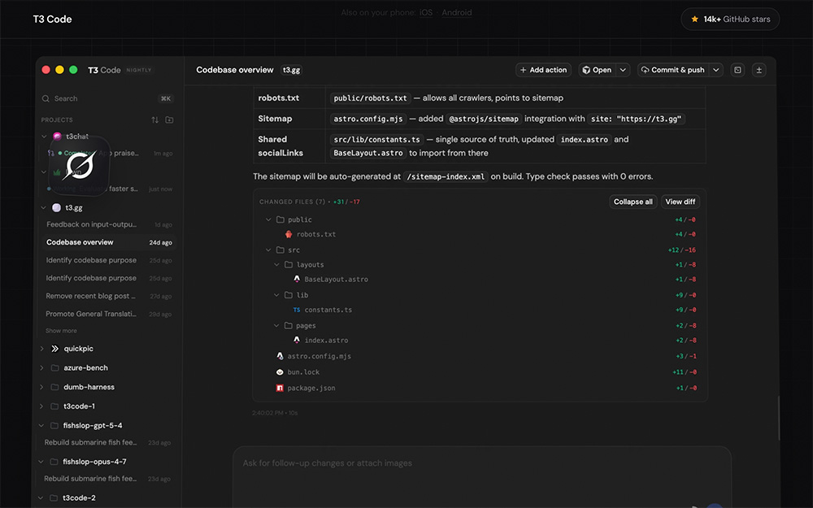Collapse the src folder in changed files
Image resolution: width=813 pixels, height=508 pixels.
click(x=268, y=250)
